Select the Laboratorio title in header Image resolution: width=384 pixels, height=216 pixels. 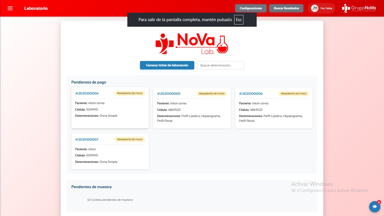click(x=36, y=8)
